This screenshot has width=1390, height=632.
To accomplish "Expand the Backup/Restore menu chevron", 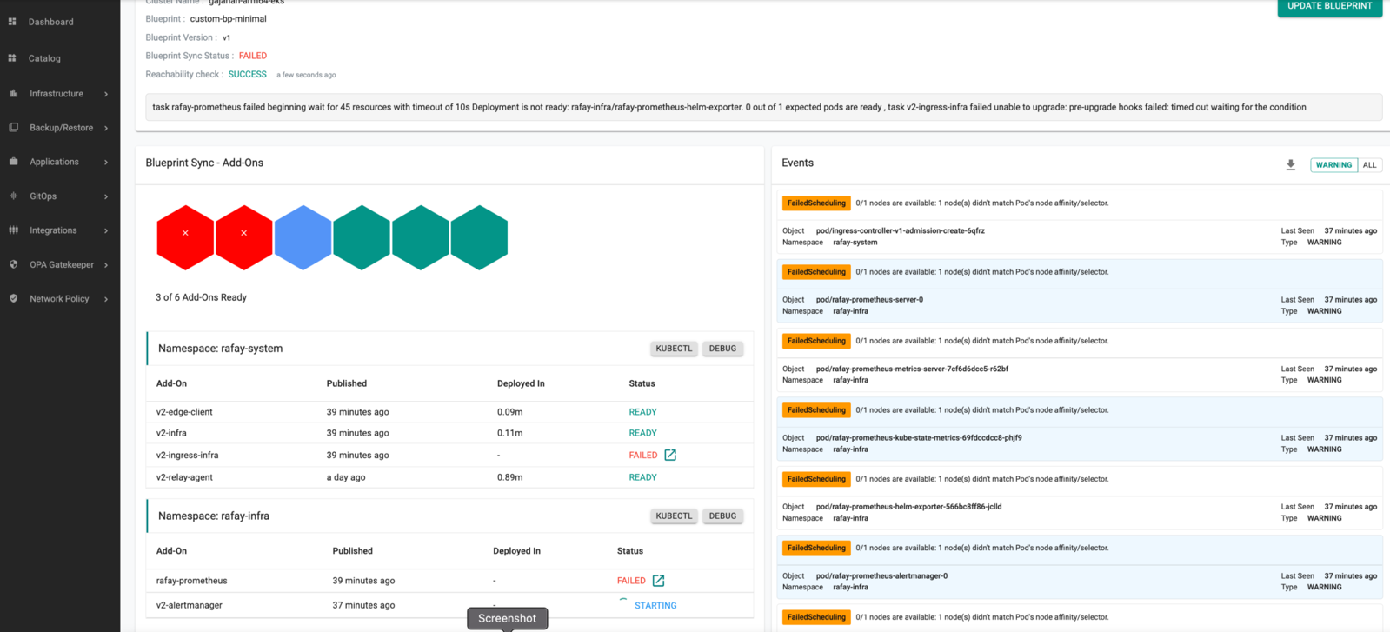I will 106,128.
